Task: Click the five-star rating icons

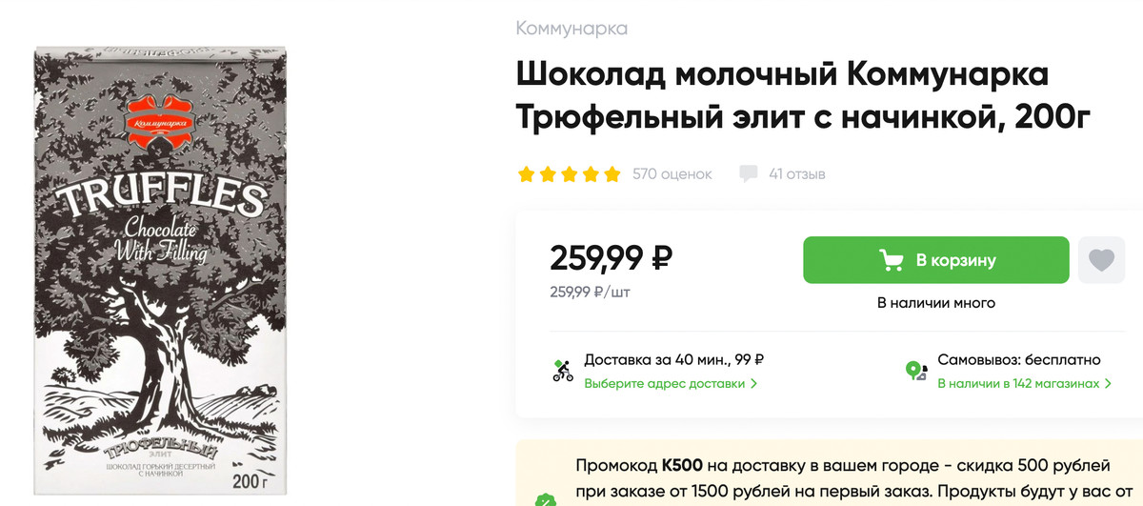Action: (x=569, y=174)
